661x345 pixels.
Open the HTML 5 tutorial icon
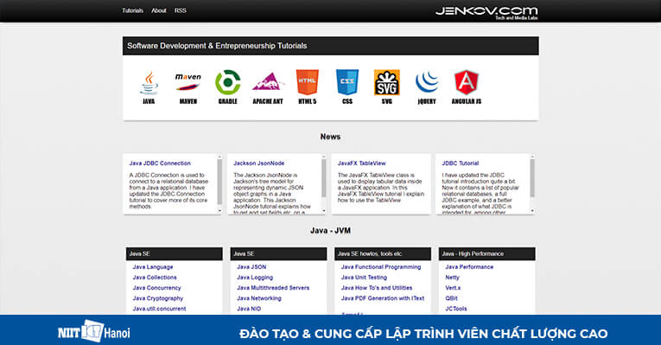click(x=308, y=86)
